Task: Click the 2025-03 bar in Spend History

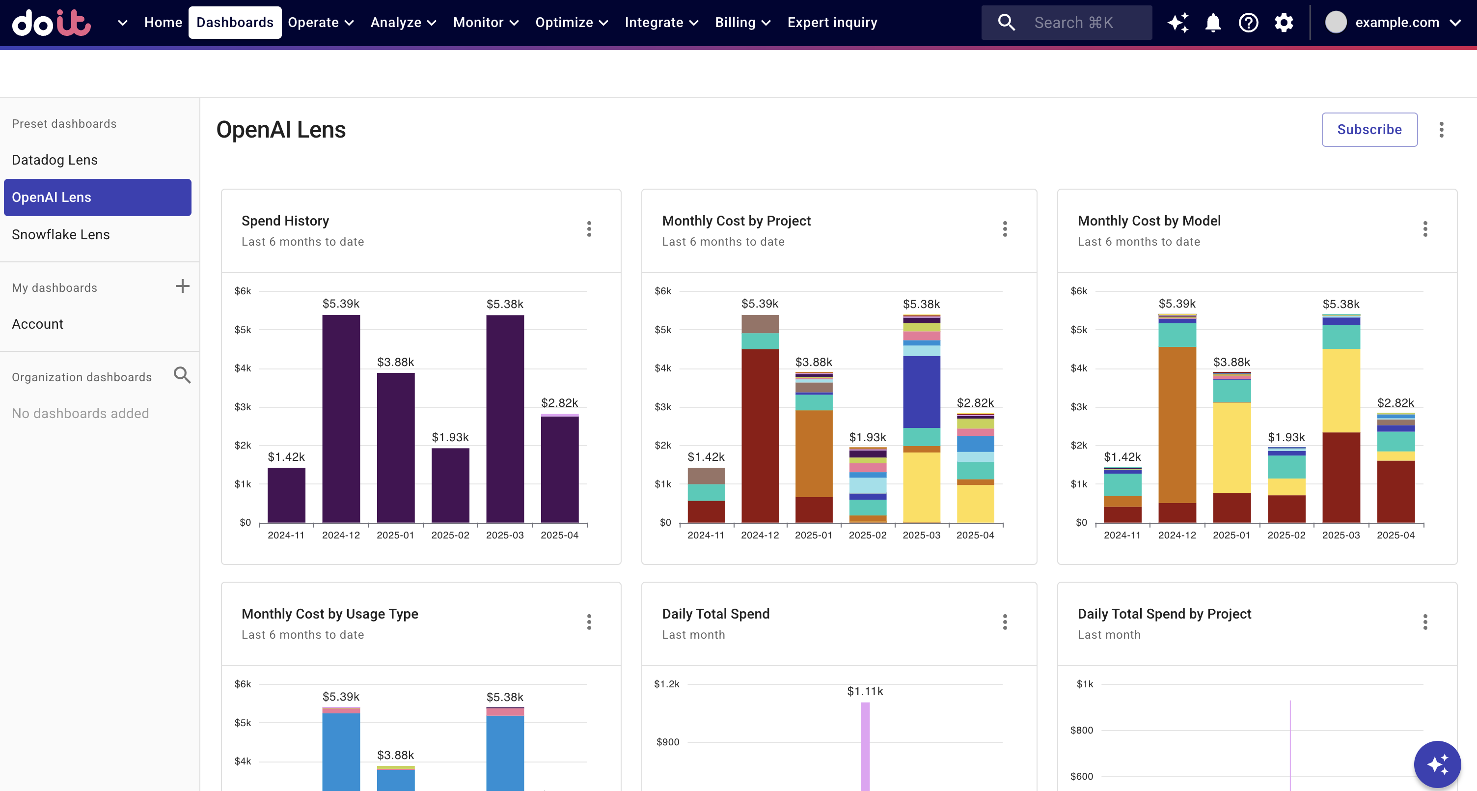Action: 505,419
